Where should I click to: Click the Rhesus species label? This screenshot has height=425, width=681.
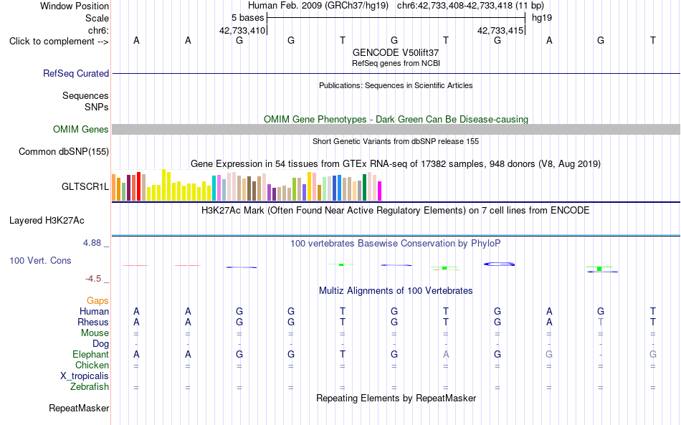click(x=93, y=322)
